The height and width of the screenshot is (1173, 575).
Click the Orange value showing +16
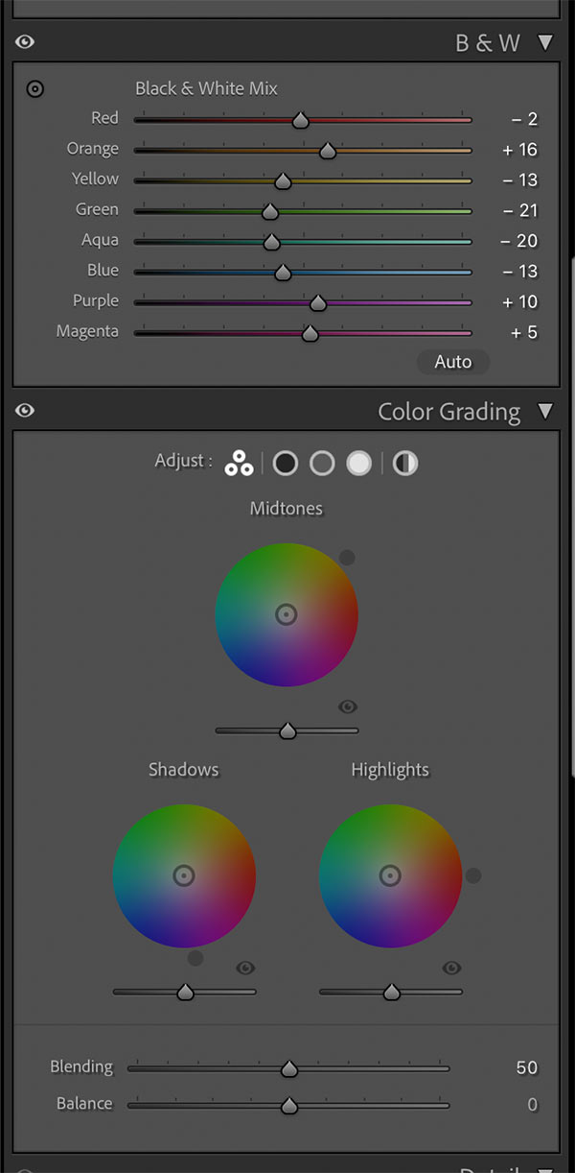517,149
